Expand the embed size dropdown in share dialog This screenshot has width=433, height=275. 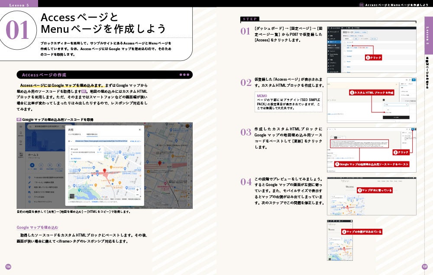coord(71,141)
